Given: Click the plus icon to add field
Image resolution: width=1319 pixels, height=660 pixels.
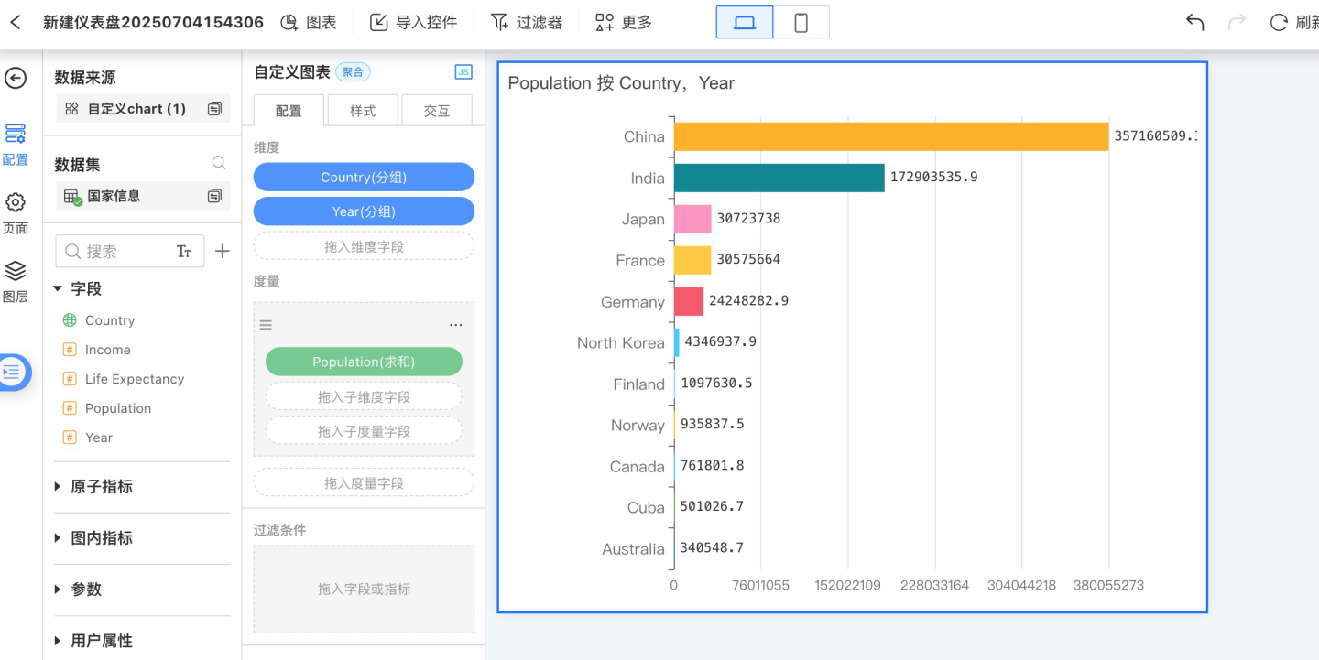Looking at the screenshot, I should pos(222,251).
